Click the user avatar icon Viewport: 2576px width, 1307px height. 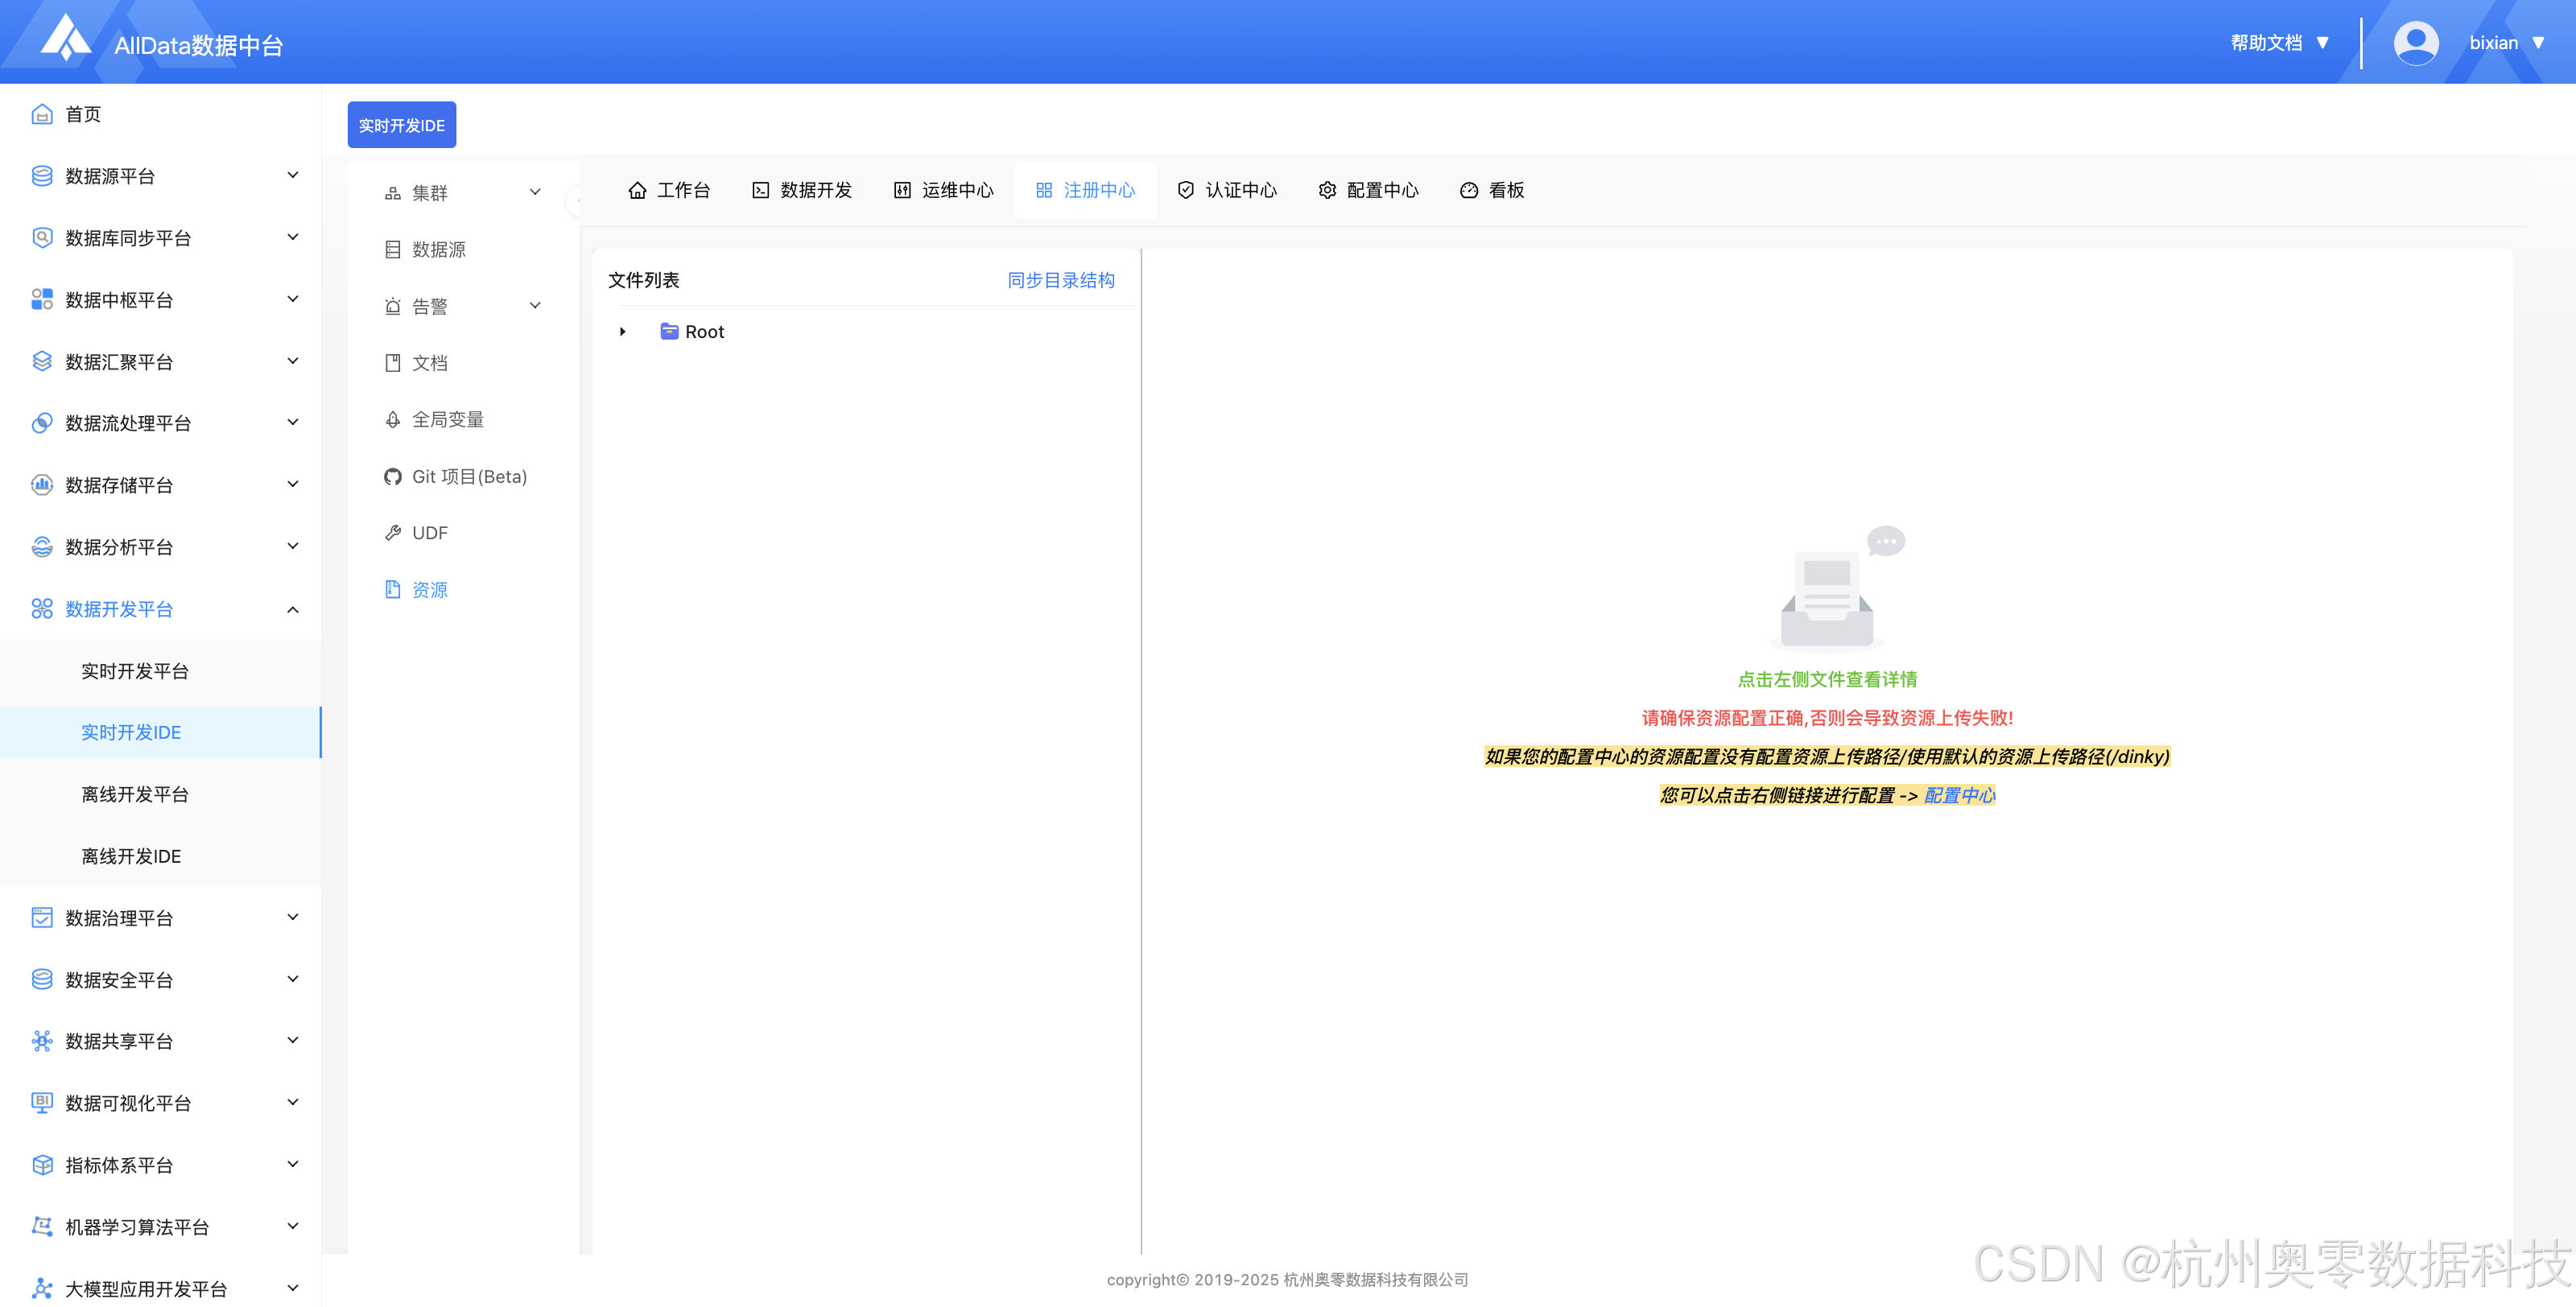point(2415,43)
